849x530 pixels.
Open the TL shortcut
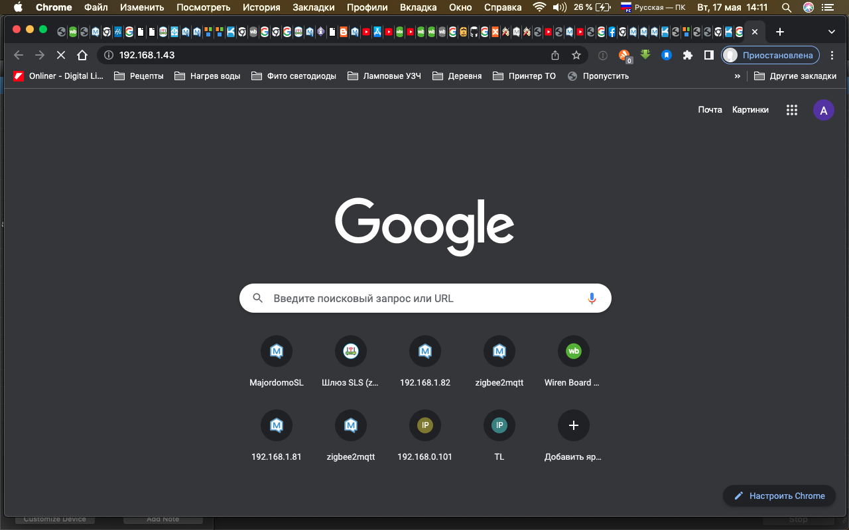click(499, 435)
